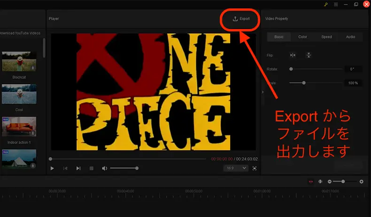Switch to the Color tab
Viewport: 371px width, 217px height.
pos(302,37)
